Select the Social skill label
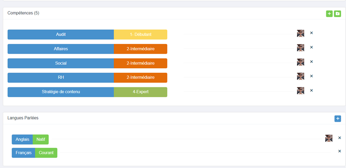This screenshot has width=346, height=168. tap(61, 63)
